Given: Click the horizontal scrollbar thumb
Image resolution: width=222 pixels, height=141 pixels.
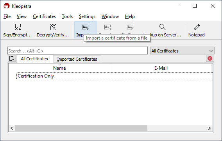Looking at the screenshot, I should pos(81,128).
